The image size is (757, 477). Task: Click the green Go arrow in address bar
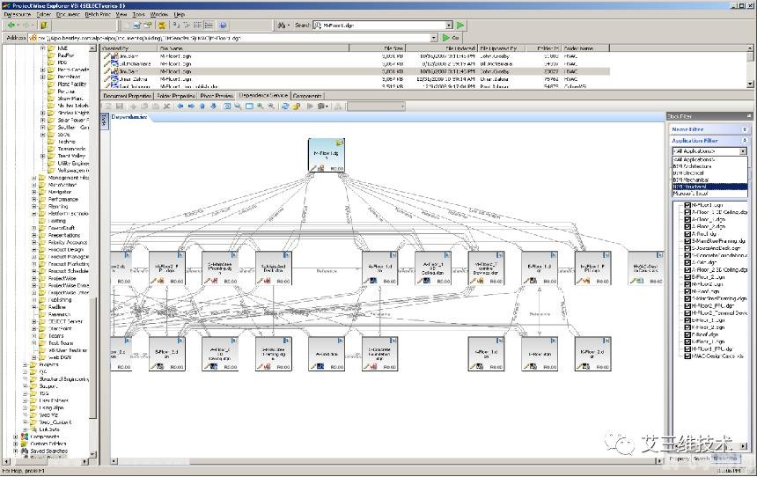[x=445, y=38]
